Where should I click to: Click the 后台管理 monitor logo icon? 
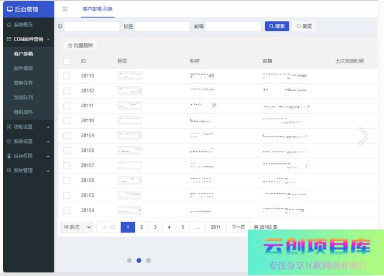click(x=10, y=10)
